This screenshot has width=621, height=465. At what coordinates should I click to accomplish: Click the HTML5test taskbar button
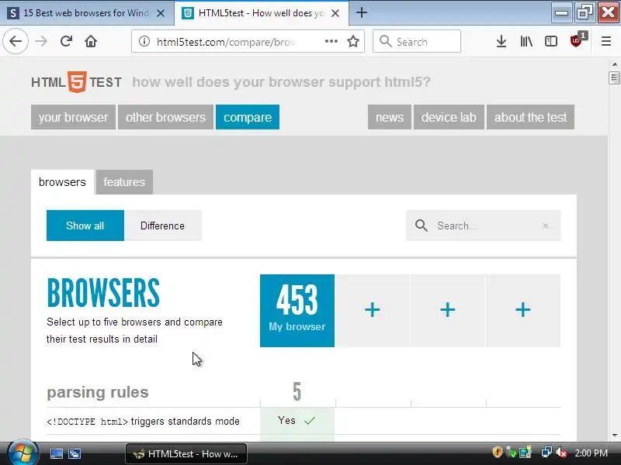186,453
